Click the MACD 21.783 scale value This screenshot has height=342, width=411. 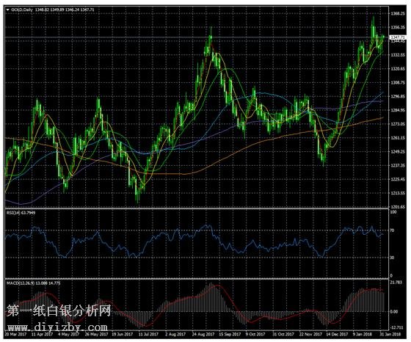click(x=396, y=283)
